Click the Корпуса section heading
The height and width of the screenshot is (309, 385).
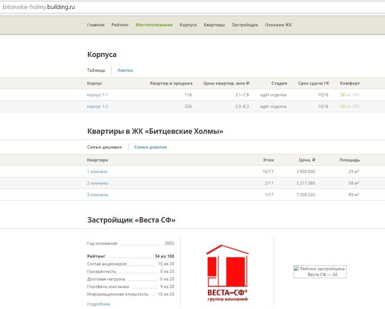coord(102,54)
